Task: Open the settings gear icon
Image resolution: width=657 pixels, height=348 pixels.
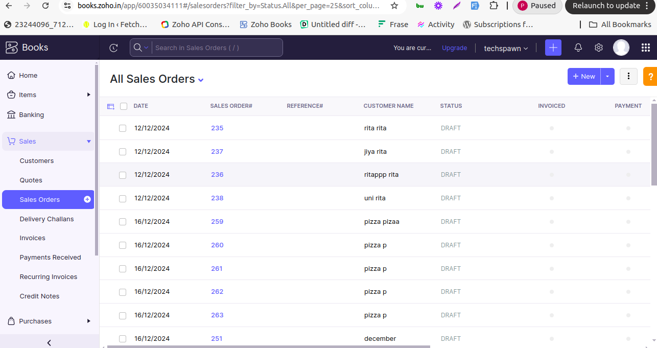Action: tap(599, 48)
